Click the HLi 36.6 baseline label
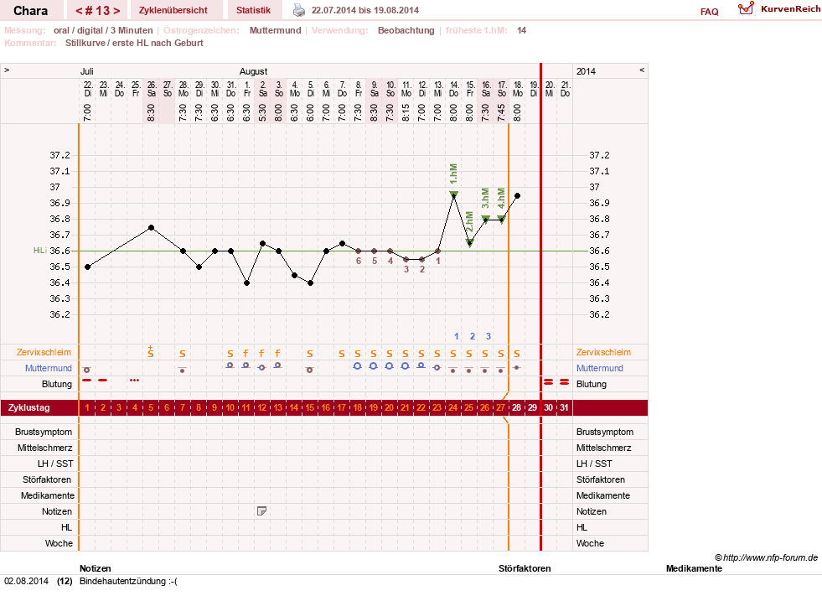822x601 pixels. [51, 251]
